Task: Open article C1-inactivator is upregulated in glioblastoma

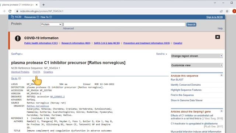Action: click(x=194, y=124)
